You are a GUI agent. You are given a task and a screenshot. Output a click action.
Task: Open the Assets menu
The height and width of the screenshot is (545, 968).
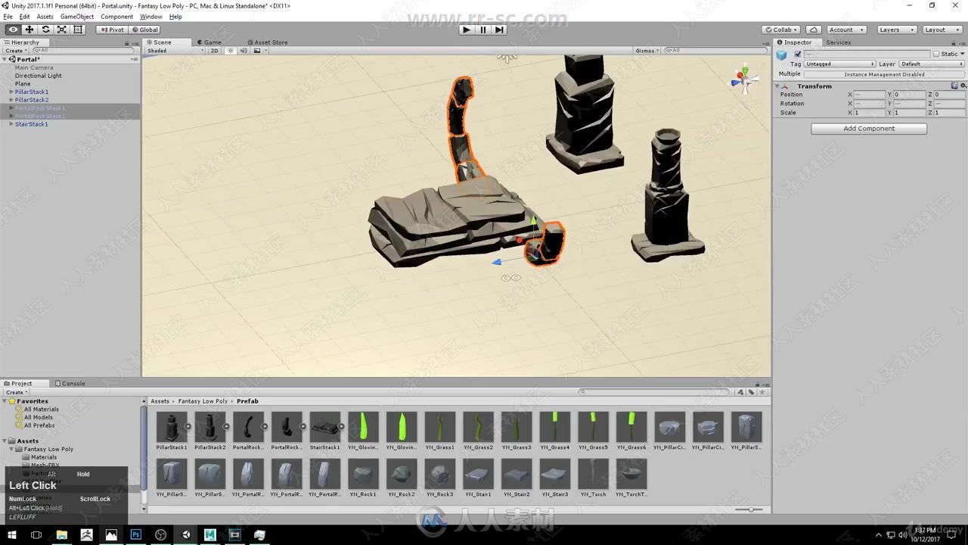pos(45,17)
